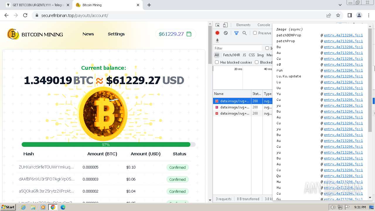Open the DevTools Elements tab
The image size is (375, 211).
(243, 25)
